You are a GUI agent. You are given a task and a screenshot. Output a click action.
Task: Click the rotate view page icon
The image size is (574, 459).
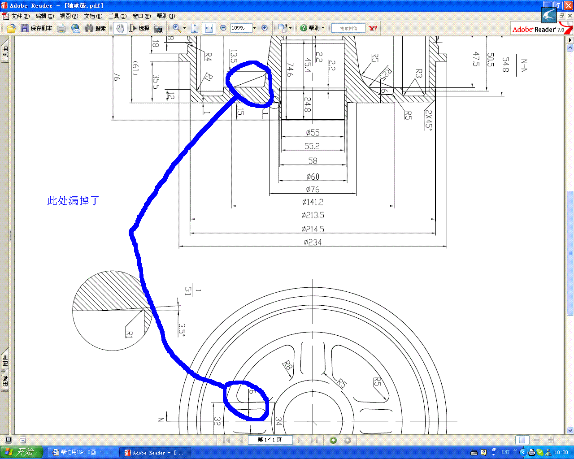tap(283, 28)
